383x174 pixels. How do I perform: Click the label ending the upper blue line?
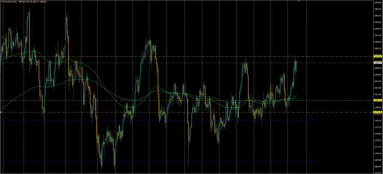(x=313, y=119)
